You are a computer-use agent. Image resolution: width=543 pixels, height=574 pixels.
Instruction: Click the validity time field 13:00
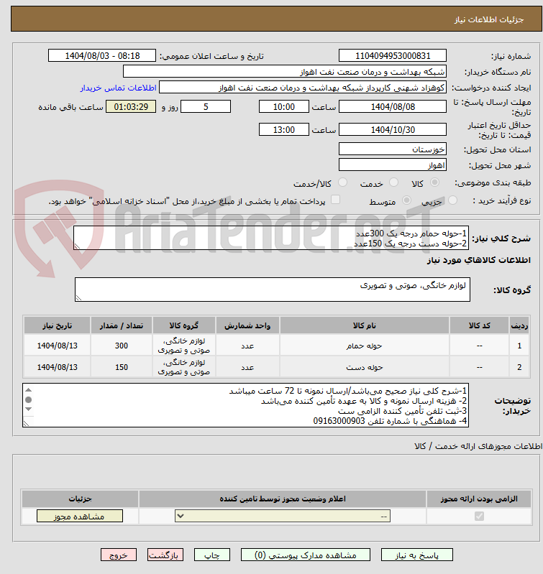coord(284,129)
